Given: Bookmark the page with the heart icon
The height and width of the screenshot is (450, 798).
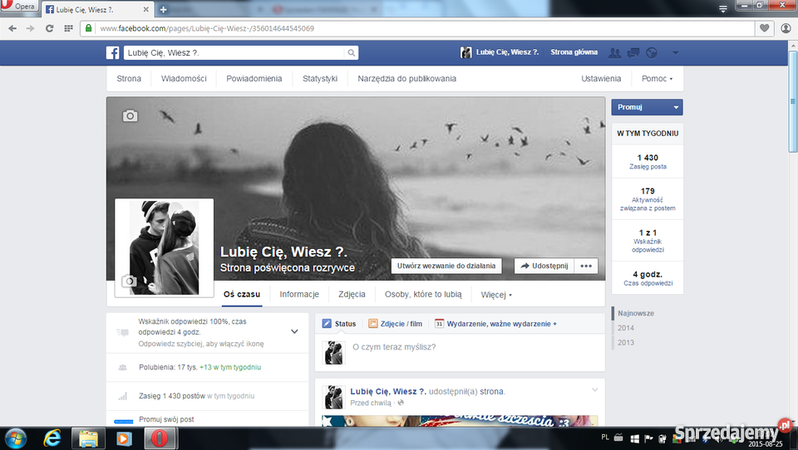Looking at the screenshot, I should click(x=765, y=28).
